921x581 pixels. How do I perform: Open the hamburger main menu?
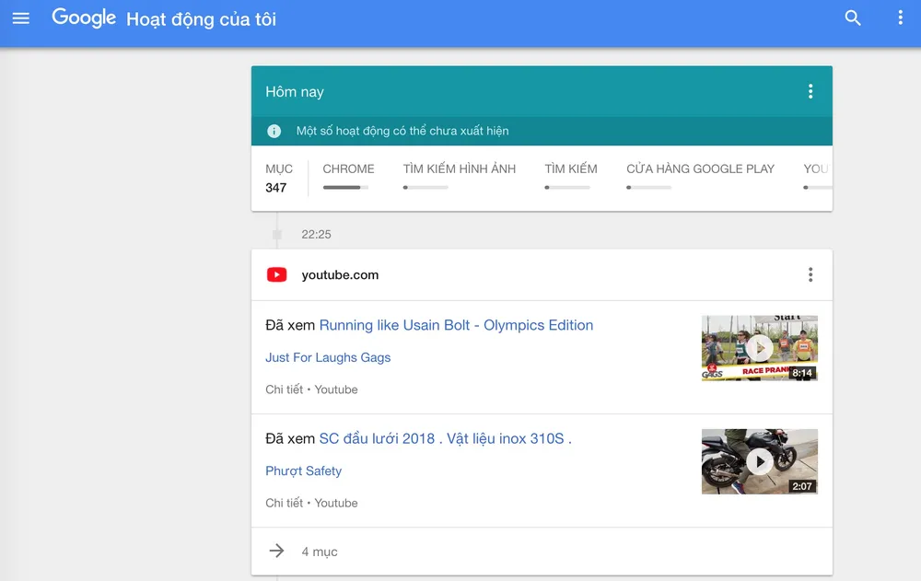[20, 18]
